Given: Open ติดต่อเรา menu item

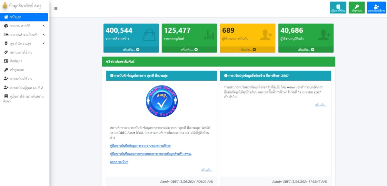Looking at the screenshot, I should [x=24, y=61].
